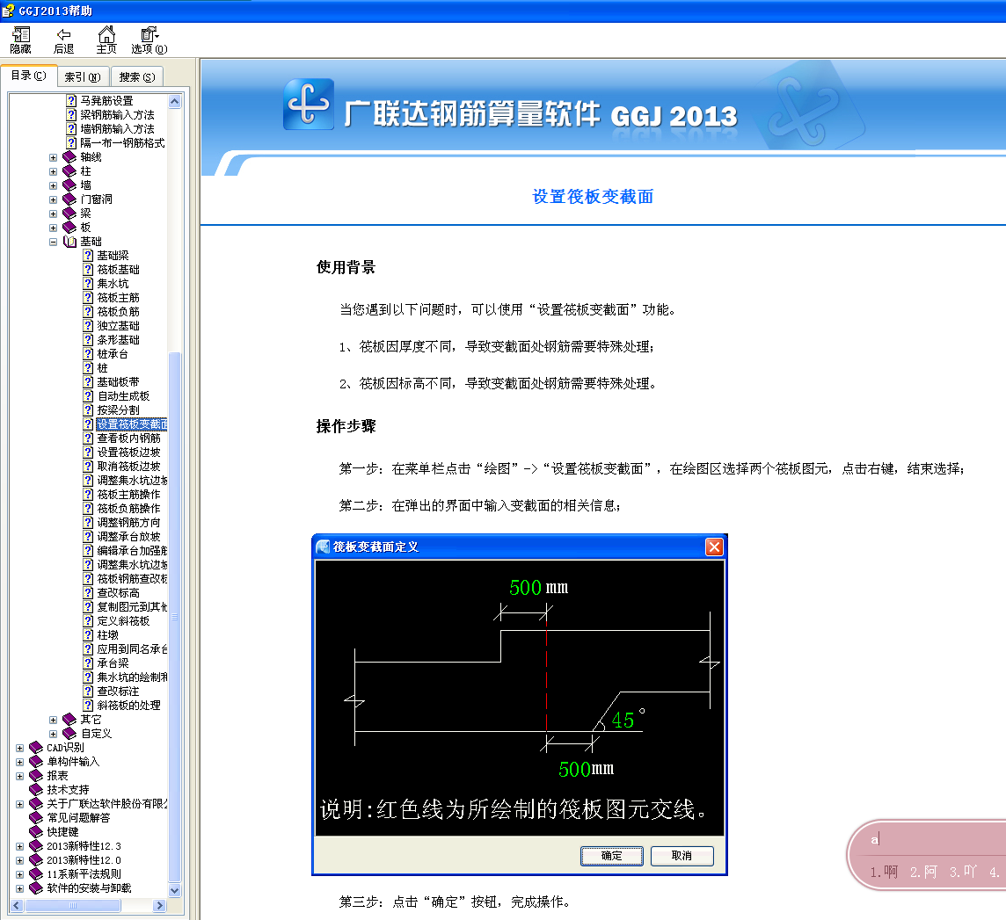The width and height of the screenshot is (1006, 920).
Task: Expand the 墙 tree node
Action: (x=54, y=186)
